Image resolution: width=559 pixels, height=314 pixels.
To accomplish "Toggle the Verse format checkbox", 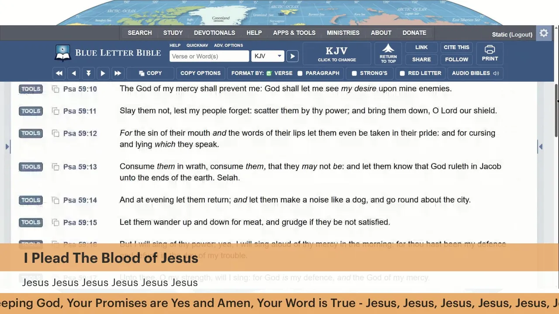I will pyautogui.click(x=269, y=73).
